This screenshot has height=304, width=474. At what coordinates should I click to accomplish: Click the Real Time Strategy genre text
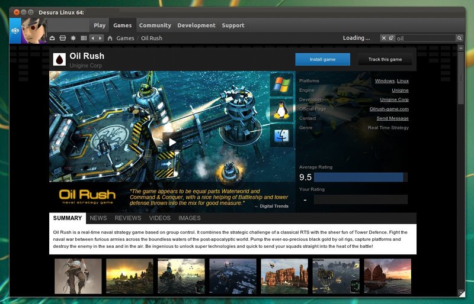388,128
